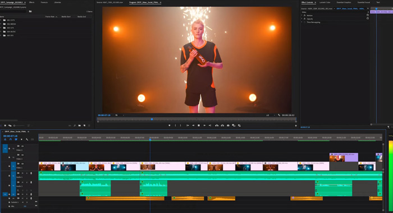Screen dimensions: 393x213
Task: Select the Source monitor tab
Action: (x=110, y=2)
